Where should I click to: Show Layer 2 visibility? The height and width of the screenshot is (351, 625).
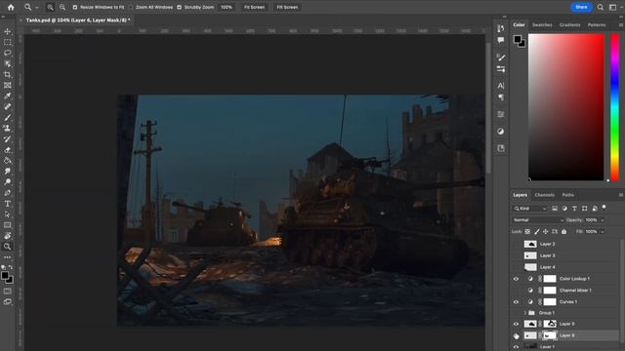(516, 244)
